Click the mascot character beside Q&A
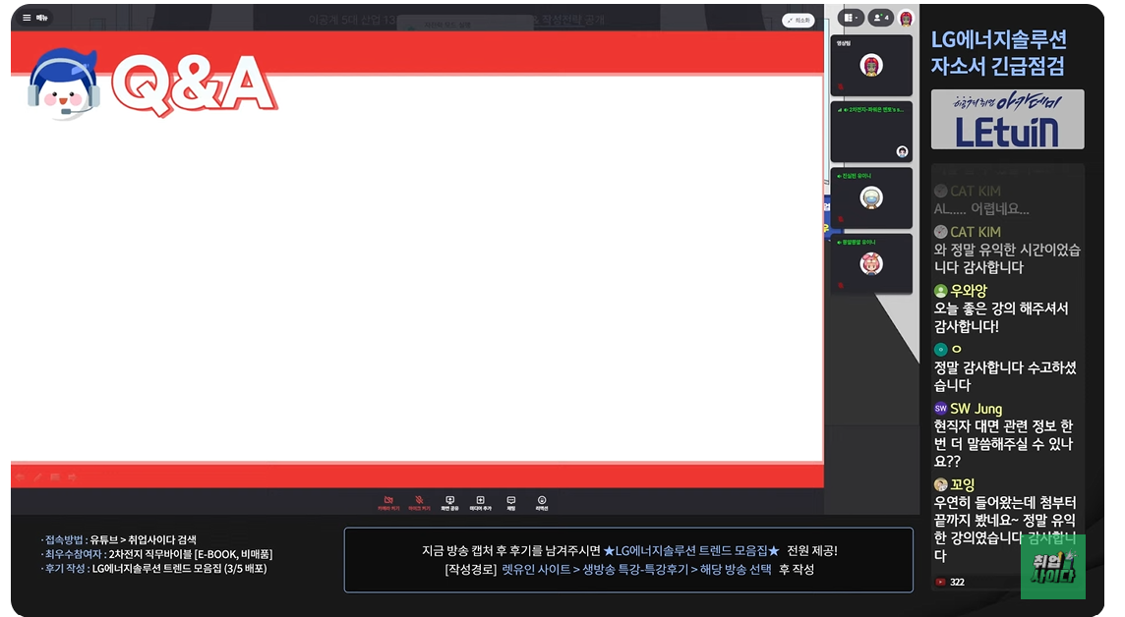 64,84
